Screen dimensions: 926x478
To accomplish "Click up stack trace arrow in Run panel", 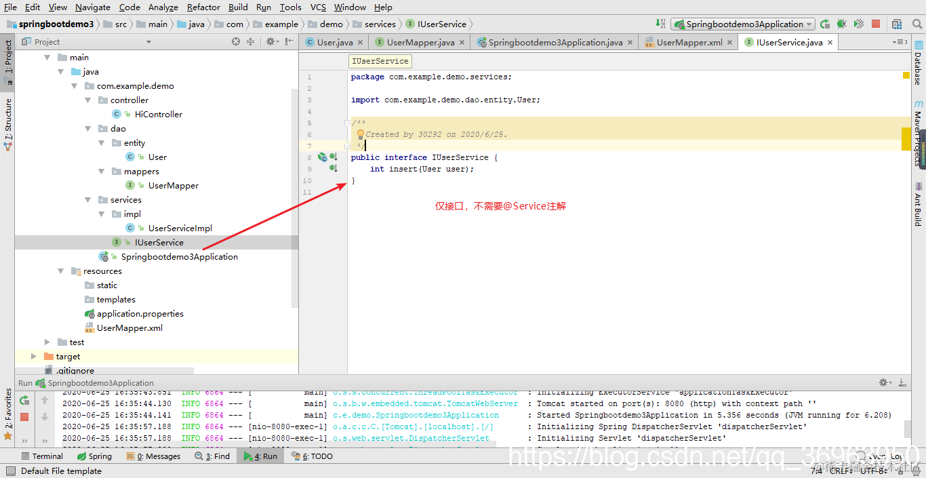I will coord(45,401).
